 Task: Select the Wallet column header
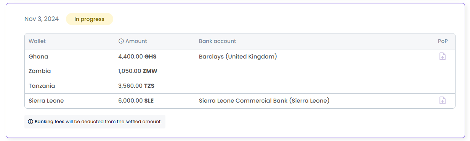click(x=37, y=41)
